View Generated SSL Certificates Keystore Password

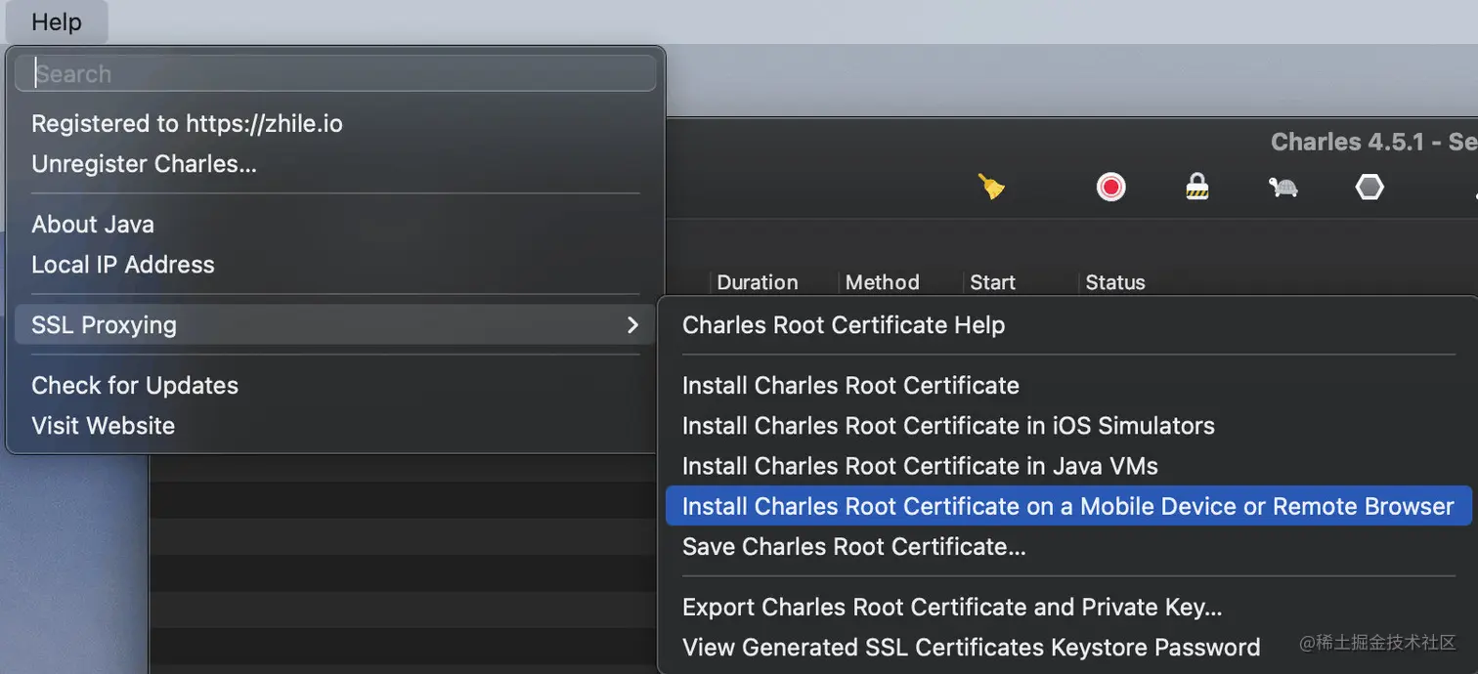971,648
